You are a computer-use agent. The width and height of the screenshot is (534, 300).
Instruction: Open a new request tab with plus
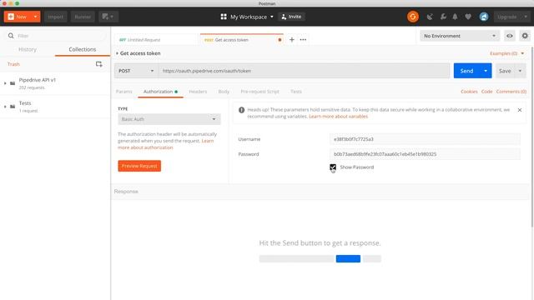(x=291, y=40)
